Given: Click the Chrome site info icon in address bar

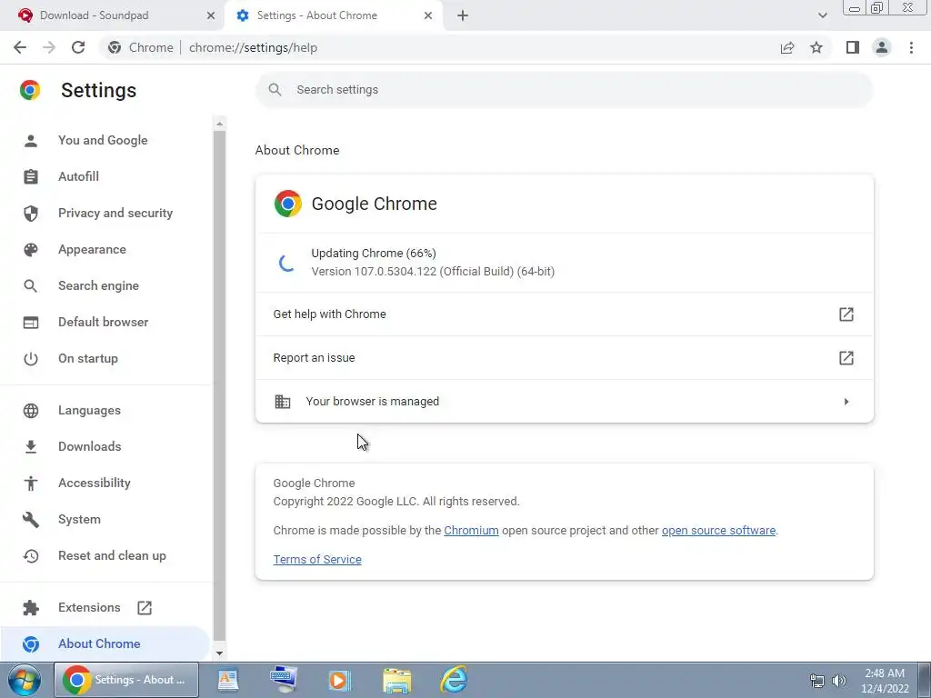Looking at the screenshot, I should [x=115, y=47].
